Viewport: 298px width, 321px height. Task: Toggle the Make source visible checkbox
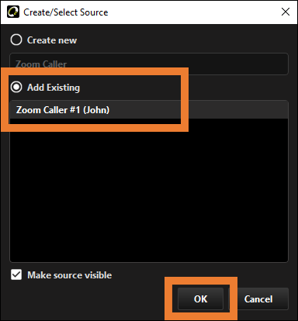point(16,274)
